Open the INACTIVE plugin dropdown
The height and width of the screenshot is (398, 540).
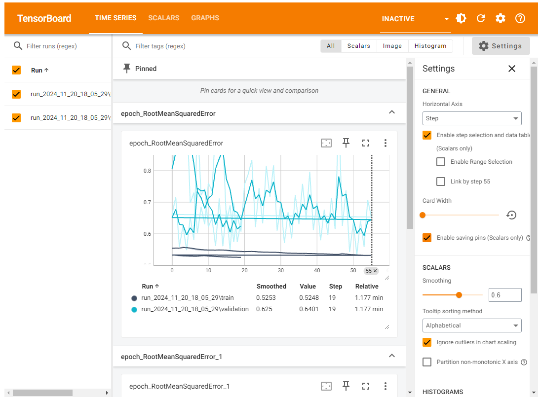click(415, 19)
